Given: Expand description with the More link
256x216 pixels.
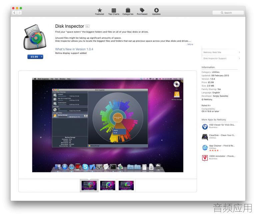Looking at the screenshot, I should pos(190,44).
